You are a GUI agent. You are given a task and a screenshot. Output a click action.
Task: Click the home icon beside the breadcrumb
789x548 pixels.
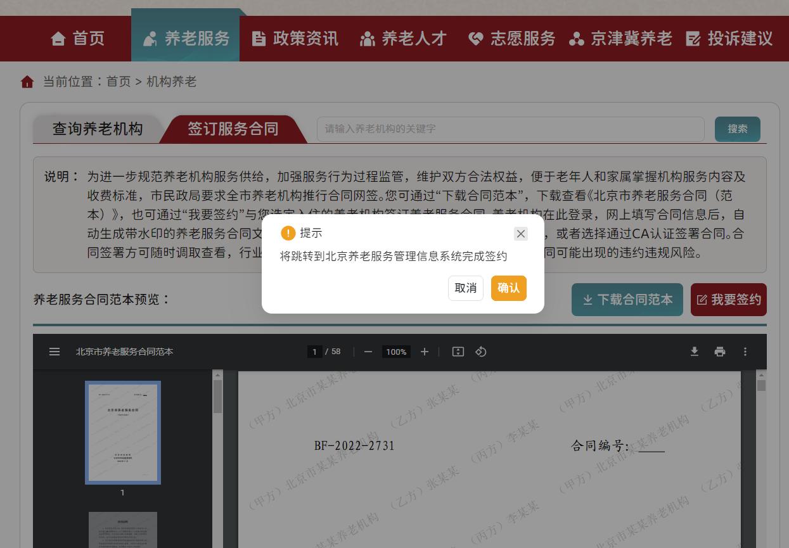[x=26, y=82]
